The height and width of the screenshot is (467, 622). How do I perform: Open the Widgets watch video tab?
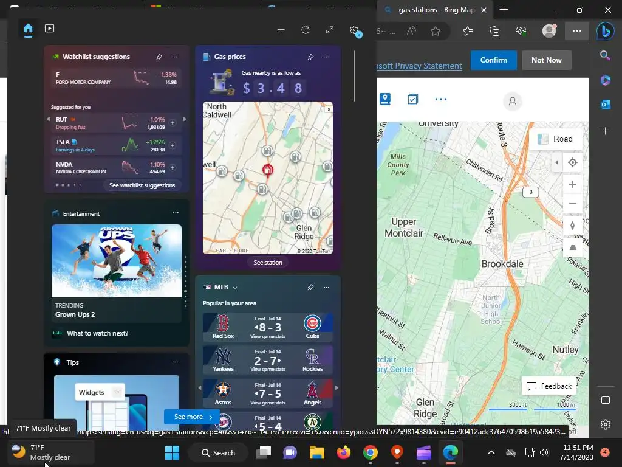[50, 29]
